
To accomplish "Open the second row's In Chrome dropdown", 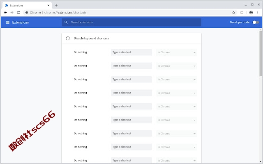I will tap(177, 66).
